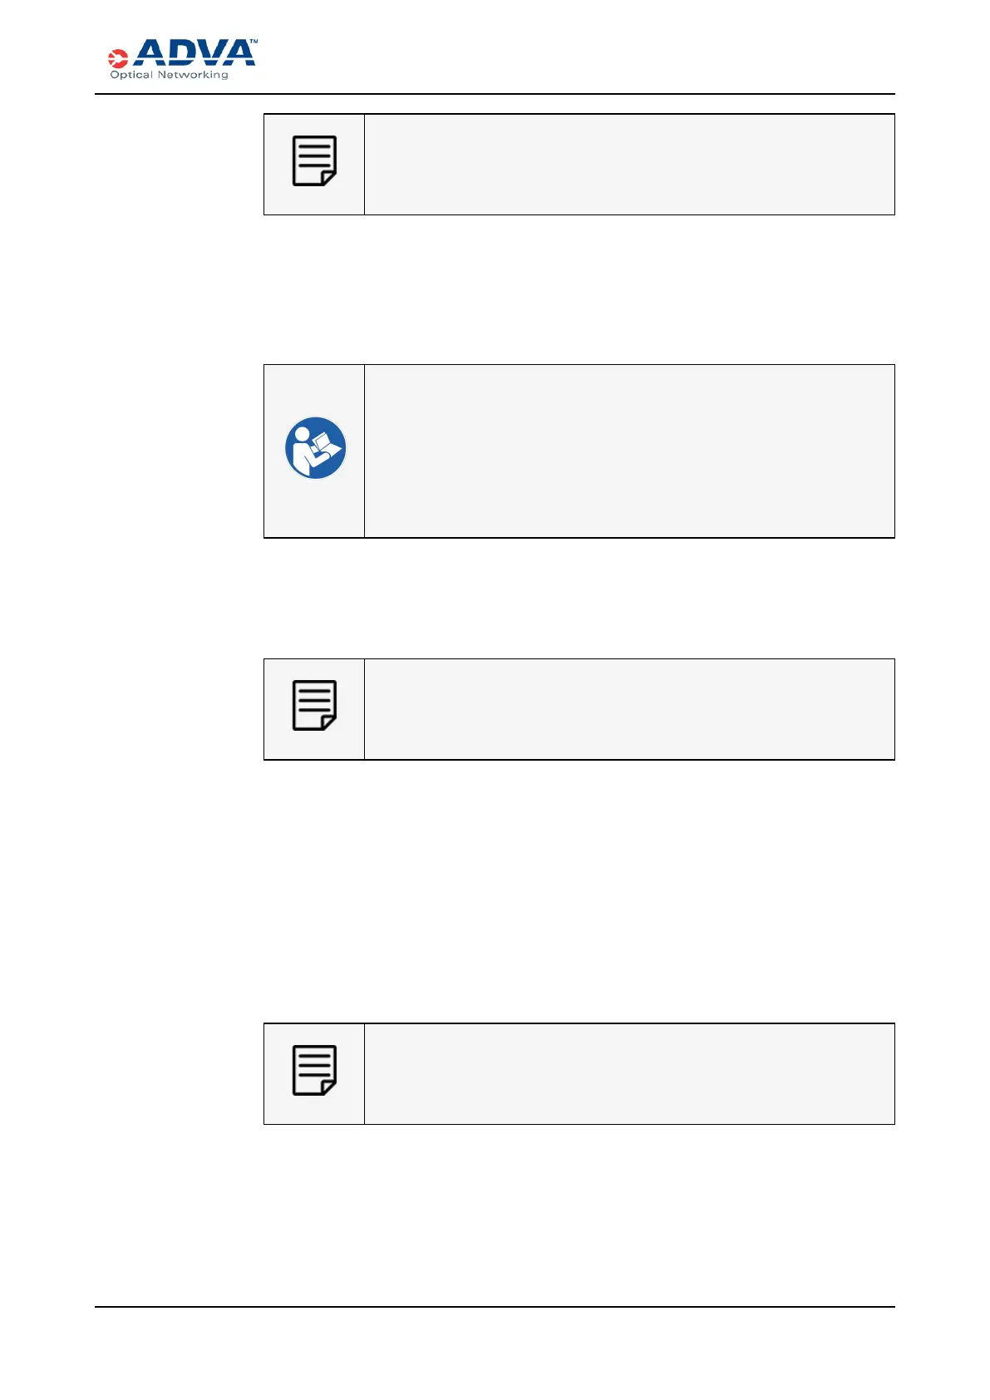Click blank area between the two lower note boxes
Image resolution: width=990 pixels, height=1400 pixels.
click(x=579, y=891)
